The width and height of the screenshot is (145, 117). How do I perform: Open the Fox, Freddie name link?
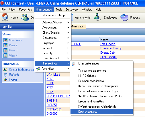pos(108,44)
